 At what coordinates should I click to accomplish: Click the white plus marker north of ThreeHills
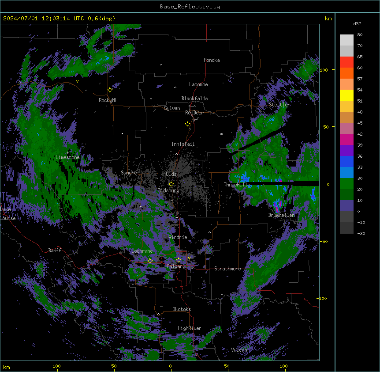[270, 166]
